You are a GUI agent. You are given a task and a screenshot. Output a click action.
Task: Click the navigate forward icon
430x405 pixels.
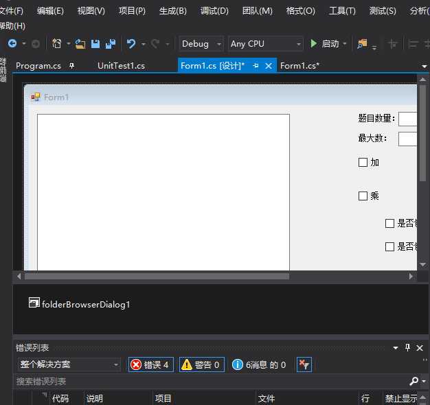click(36, 44)
